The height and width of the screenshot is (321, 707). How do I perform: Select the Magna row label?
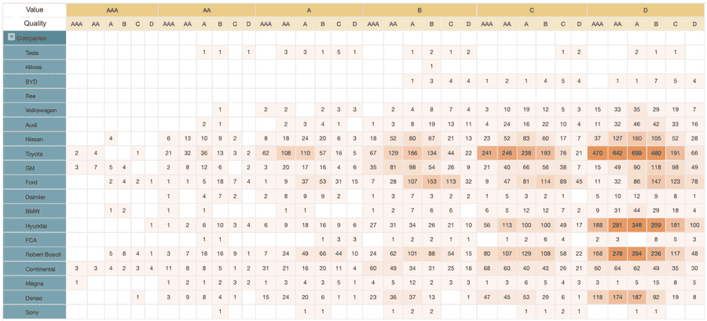[35, 283]
